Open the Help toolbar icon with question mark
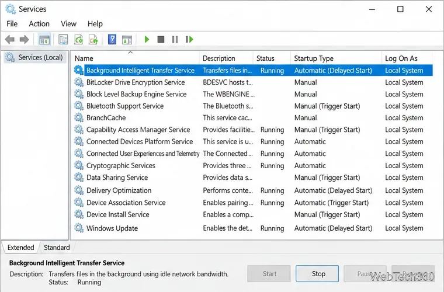Image resolution: width=444 pixels, height=292 pixels. (x=112, y=40)
